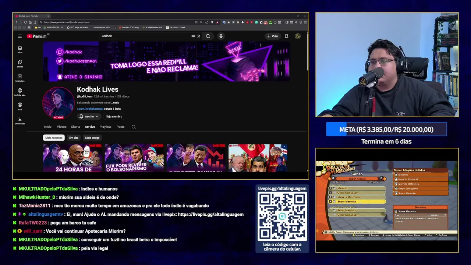
Task: Clear the search text with the X
Action: point(199,36)
